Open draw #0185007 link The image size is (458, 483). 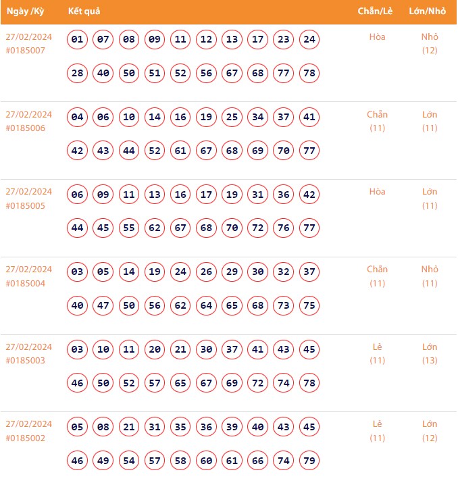point(26,51)
